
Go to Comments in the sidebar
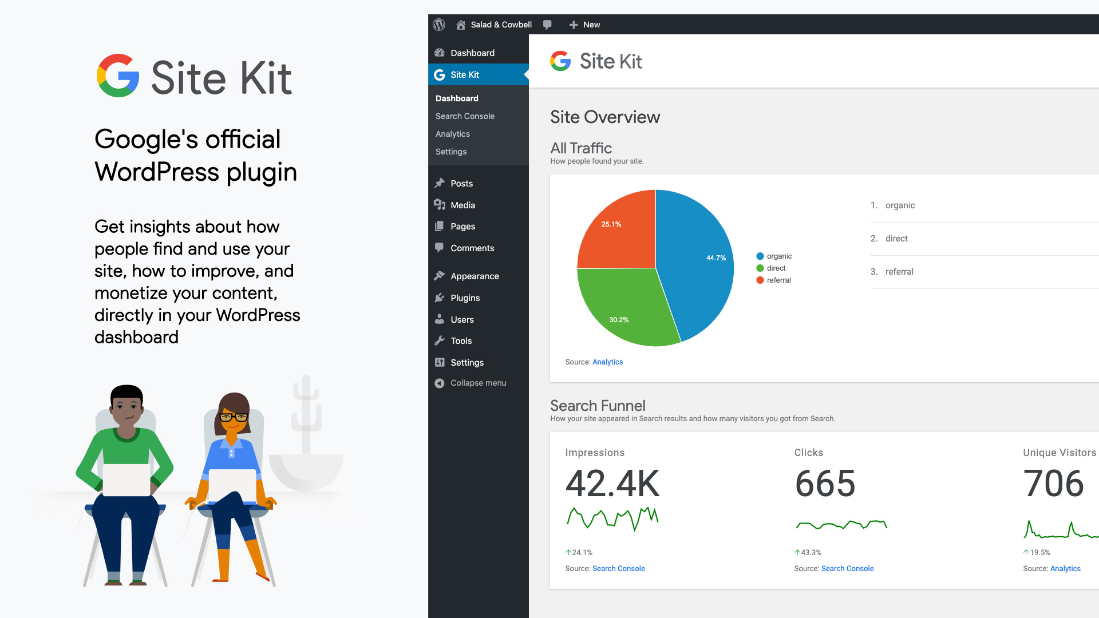479,248
